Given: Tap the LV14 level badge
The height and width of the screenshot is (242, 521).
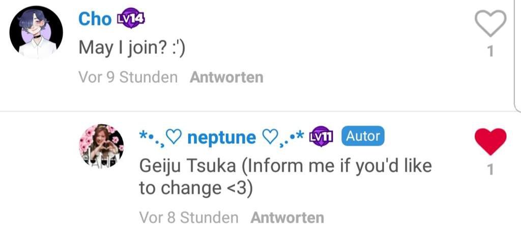Looking at the screenshot, I should click(131, 19).
